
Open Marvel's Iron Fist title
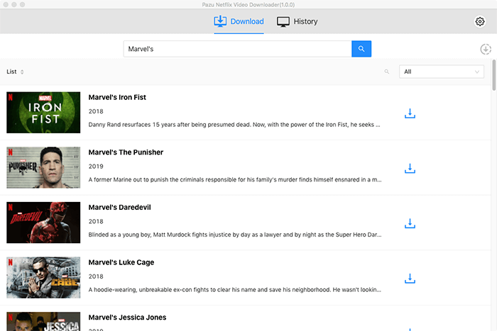[x=117, y=97]
